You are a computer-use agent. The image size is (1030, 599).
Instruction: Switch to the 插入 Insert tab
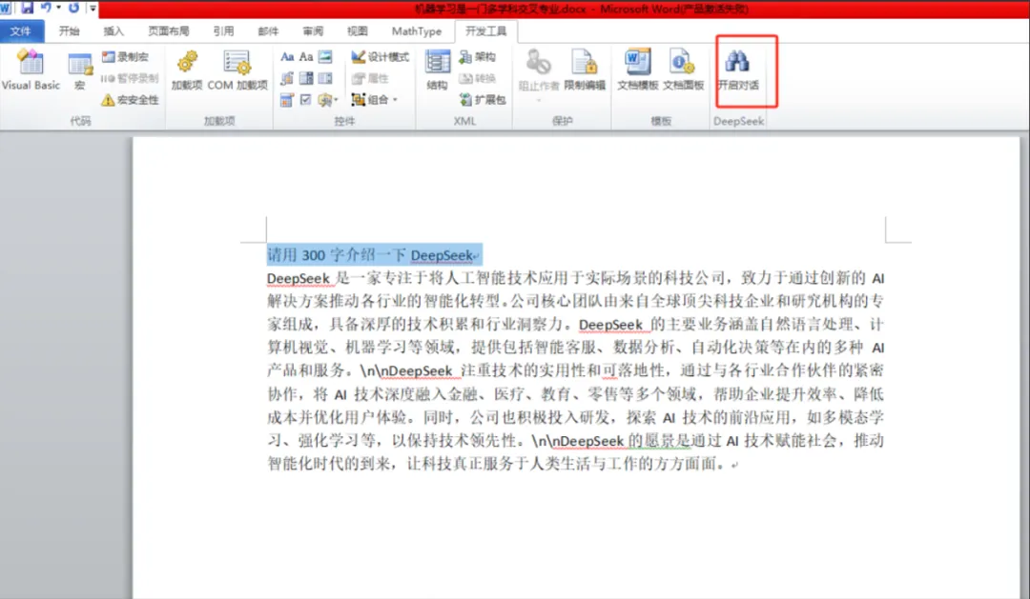[113, 30]
